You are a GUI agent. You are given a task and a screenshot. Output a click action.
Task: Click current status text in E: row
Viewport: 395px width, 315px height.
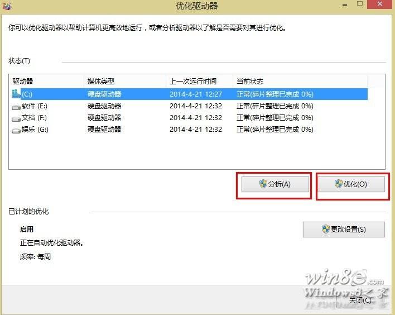275,106
